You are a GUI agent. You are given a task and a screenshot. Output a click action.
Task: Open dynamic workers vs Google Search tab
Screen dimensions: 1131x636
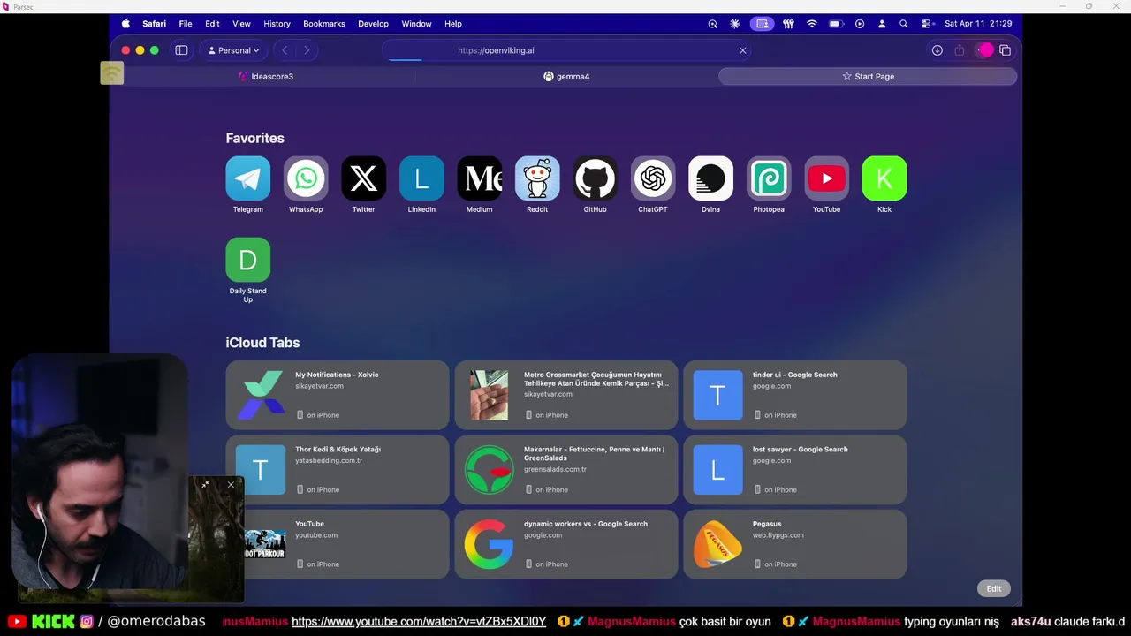(566, 544)
